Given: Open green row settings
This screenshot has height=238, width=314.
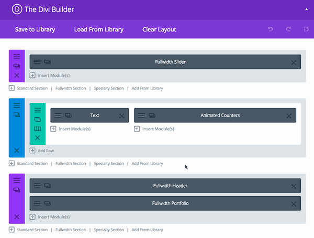Looking at the screenshot, I should coord(38,110).
